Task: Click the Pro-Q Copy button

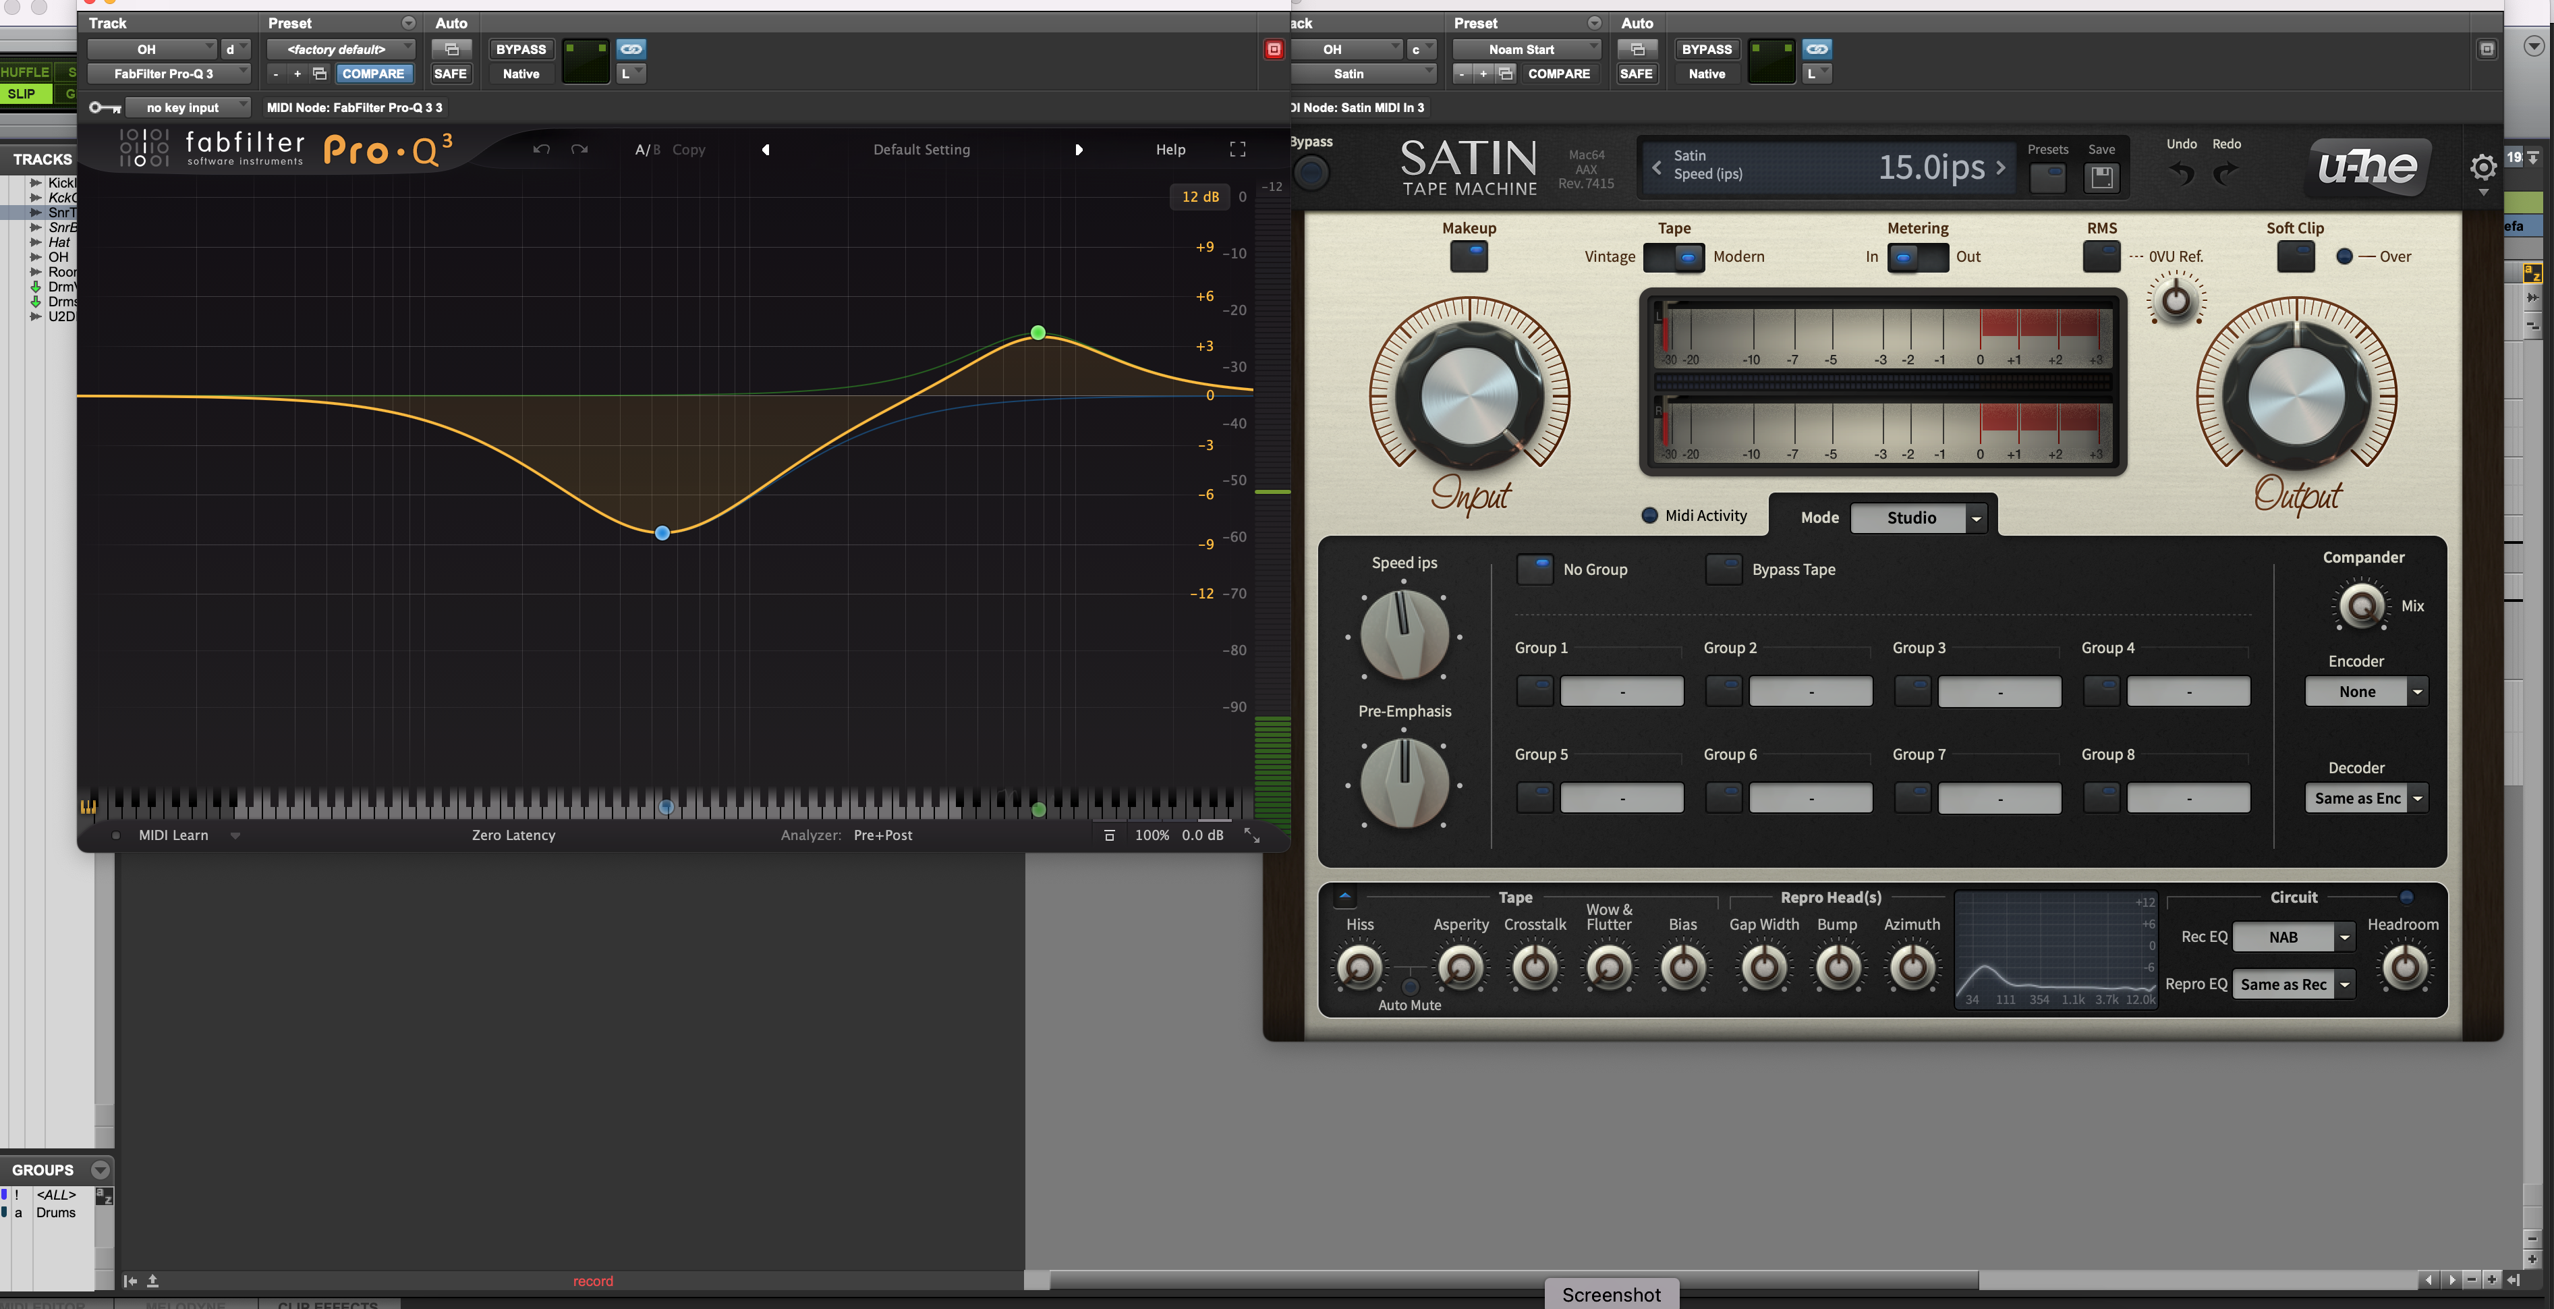Action: point(689,150)
